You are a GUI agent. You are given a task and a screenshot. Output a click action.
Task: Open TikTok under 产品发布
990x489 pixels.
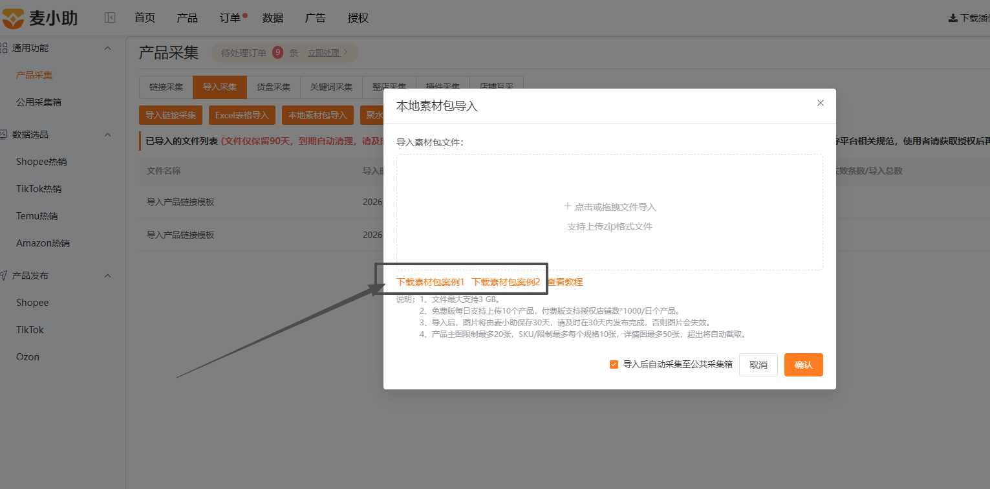point(30,330)
